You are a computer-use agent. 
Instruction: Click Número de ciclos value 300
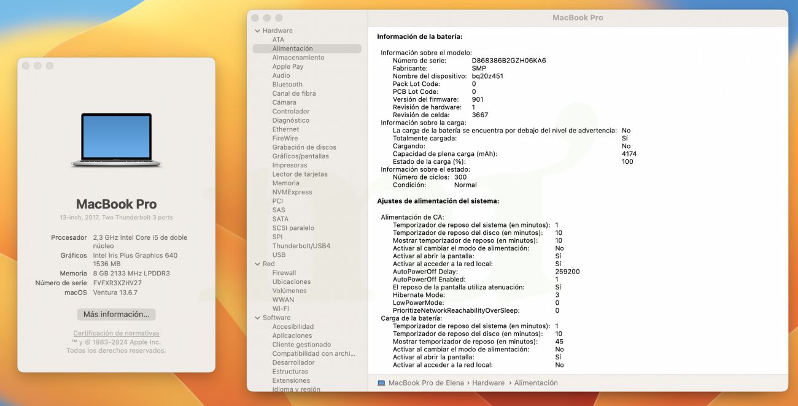pyautogui.click(x=460, y=177)
